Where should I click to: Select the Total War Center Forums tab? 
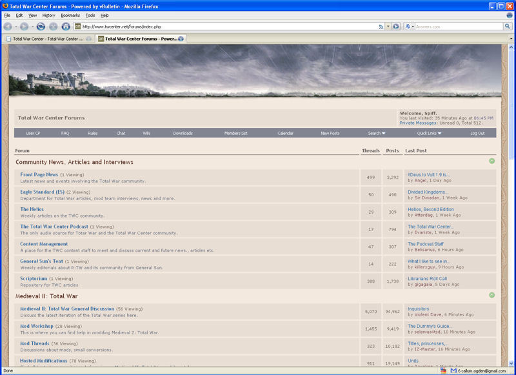(x=141, y=39)
